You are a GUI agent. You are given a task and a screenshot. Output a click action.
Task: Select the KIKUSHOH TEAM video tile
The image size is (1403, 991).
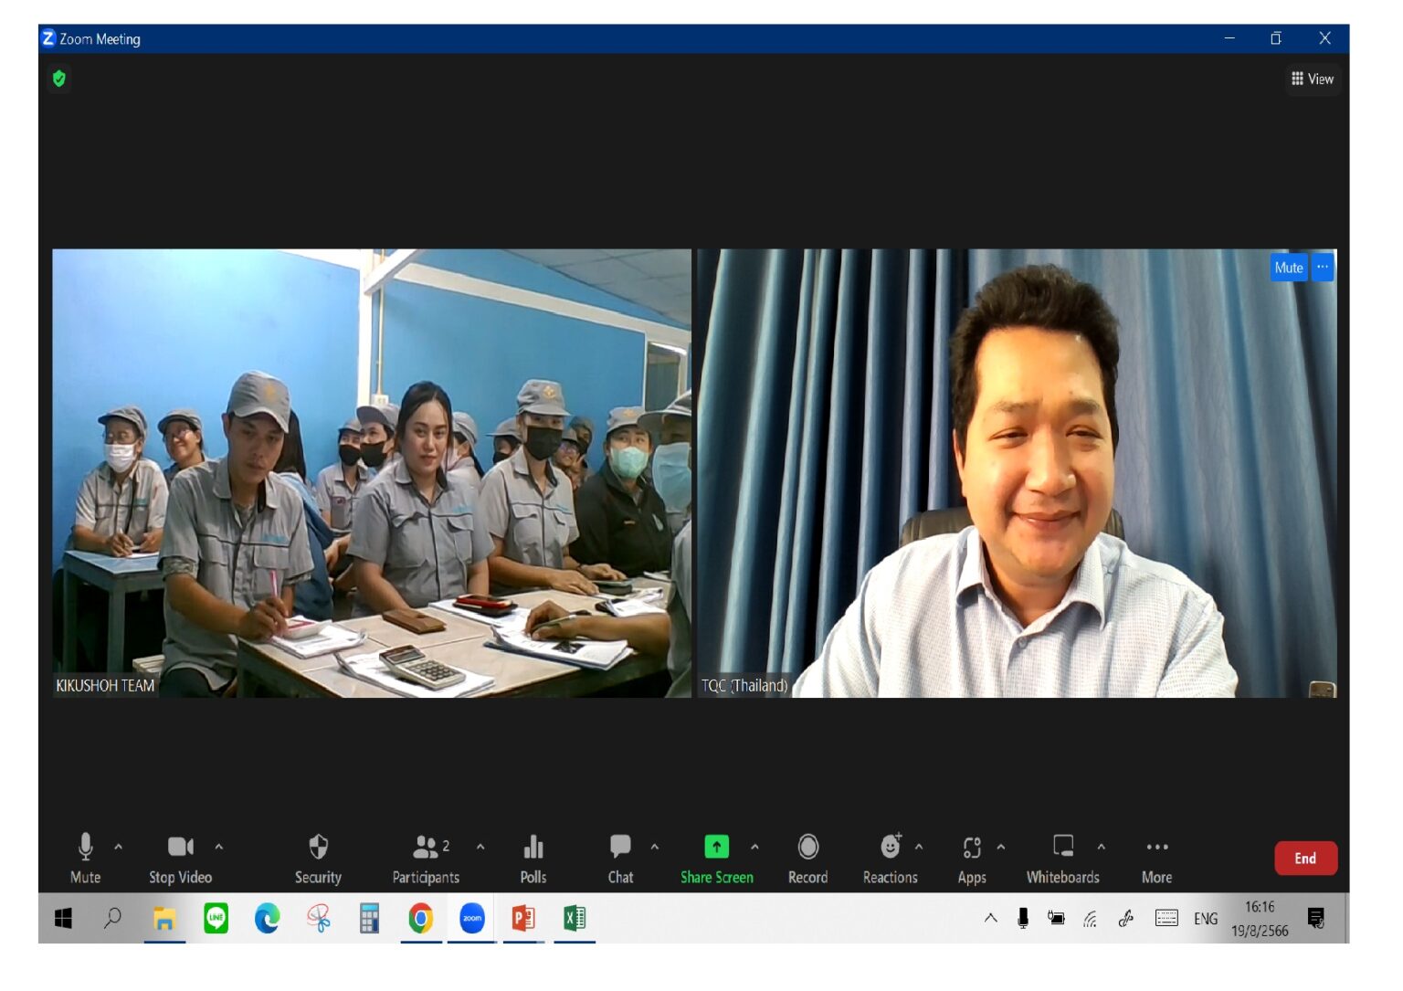click(x=372, y=473)
